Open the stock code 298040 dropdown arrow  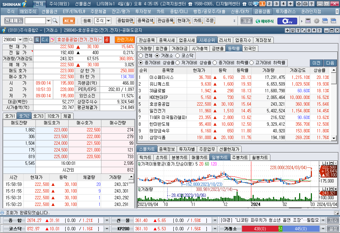coord(20,40)
